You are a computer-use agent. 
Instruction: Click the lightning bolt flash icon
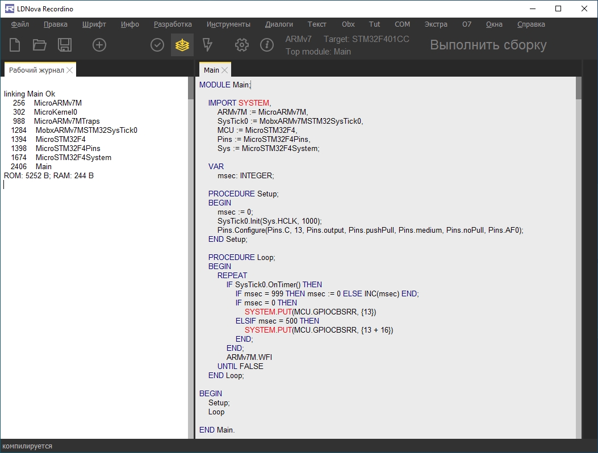click(207, 45)
